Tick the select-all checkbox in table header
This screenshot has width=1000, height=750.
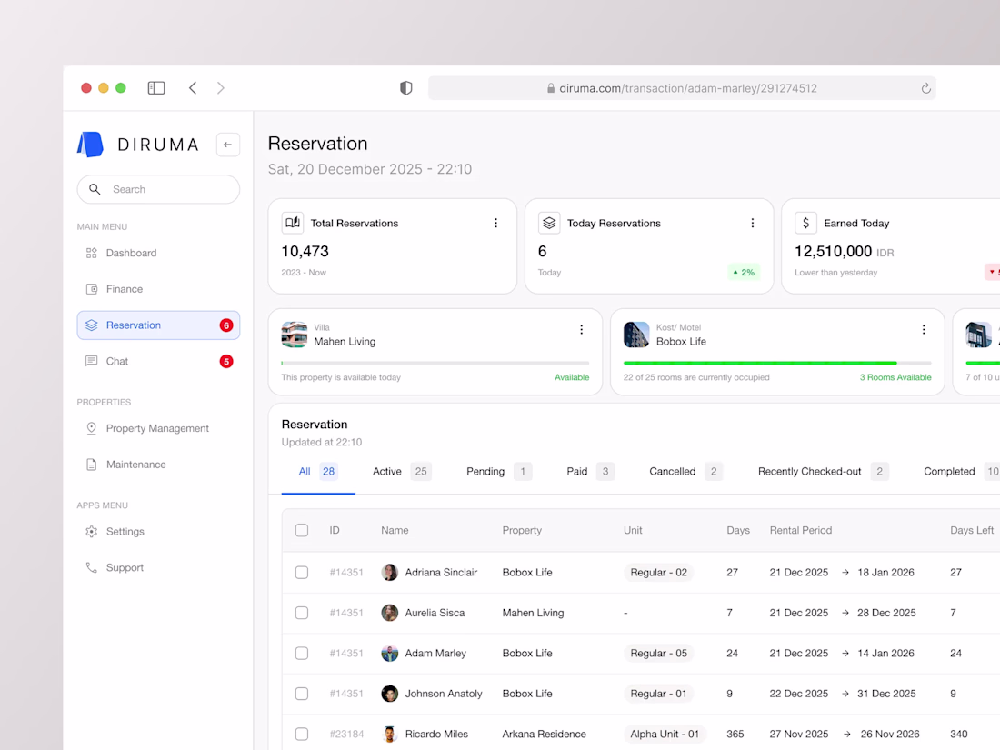click(x=302, y=531)
